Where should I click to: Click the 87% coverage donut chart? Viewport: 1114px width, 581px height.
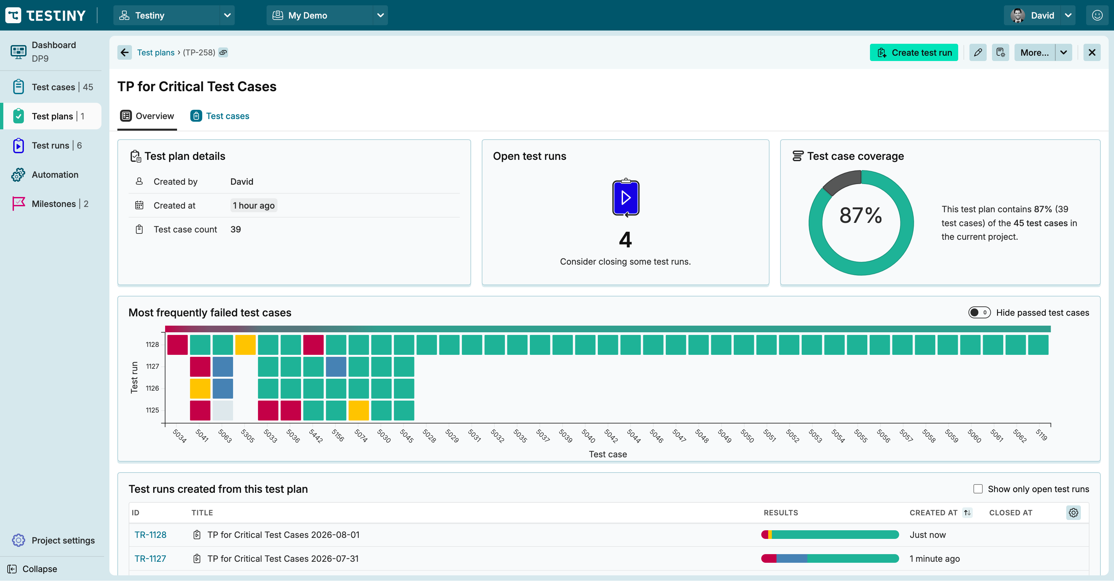click(x=861, y=223)
